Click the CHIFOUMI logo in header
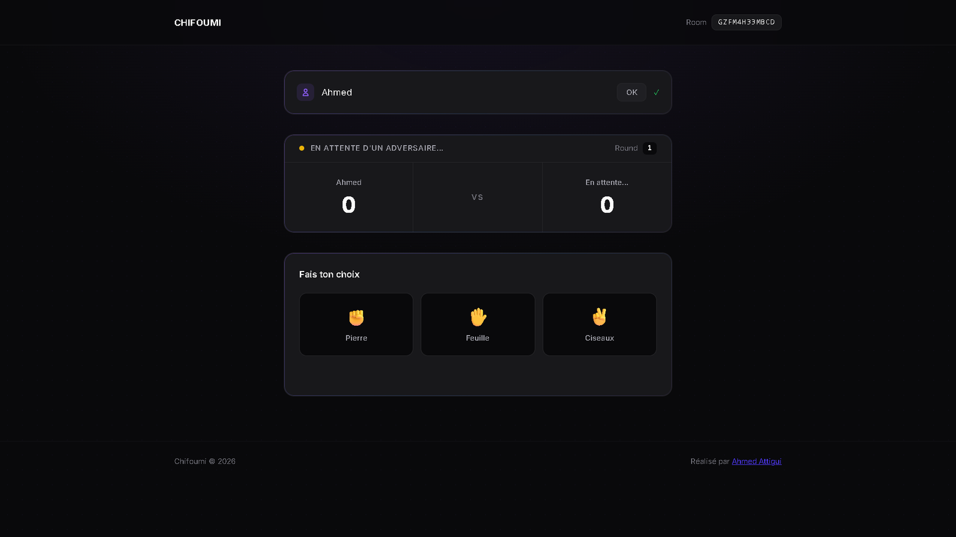The height and width of the screenshot is (537, 956). (198, 23)
